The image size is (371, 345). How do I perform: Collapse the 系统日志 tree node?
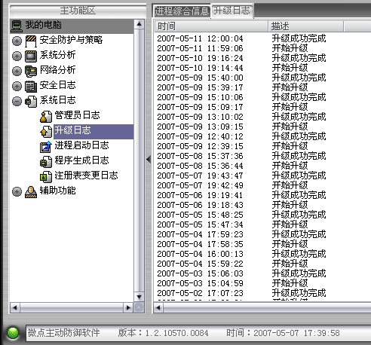coord(17,101)
